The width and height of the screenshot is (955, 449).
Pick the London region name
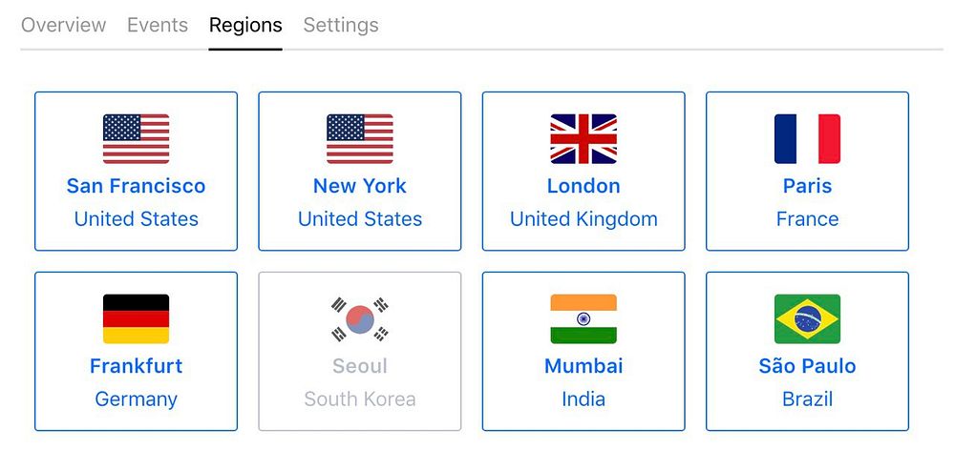point(584,186)
